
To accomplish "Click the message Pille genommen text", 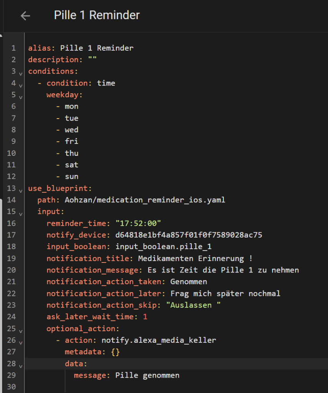I will (x=147, y=375).
